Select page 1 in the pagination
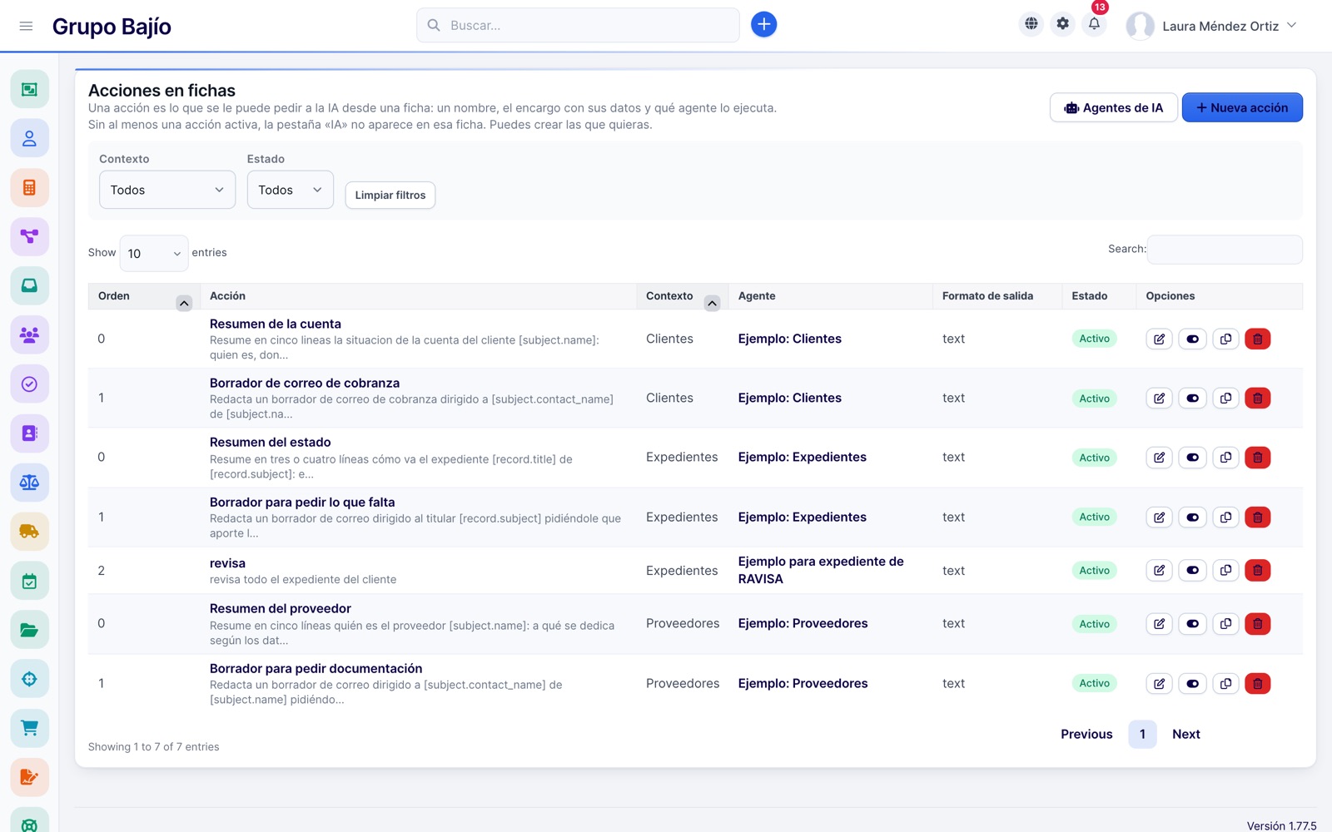 pos(1142,734)
